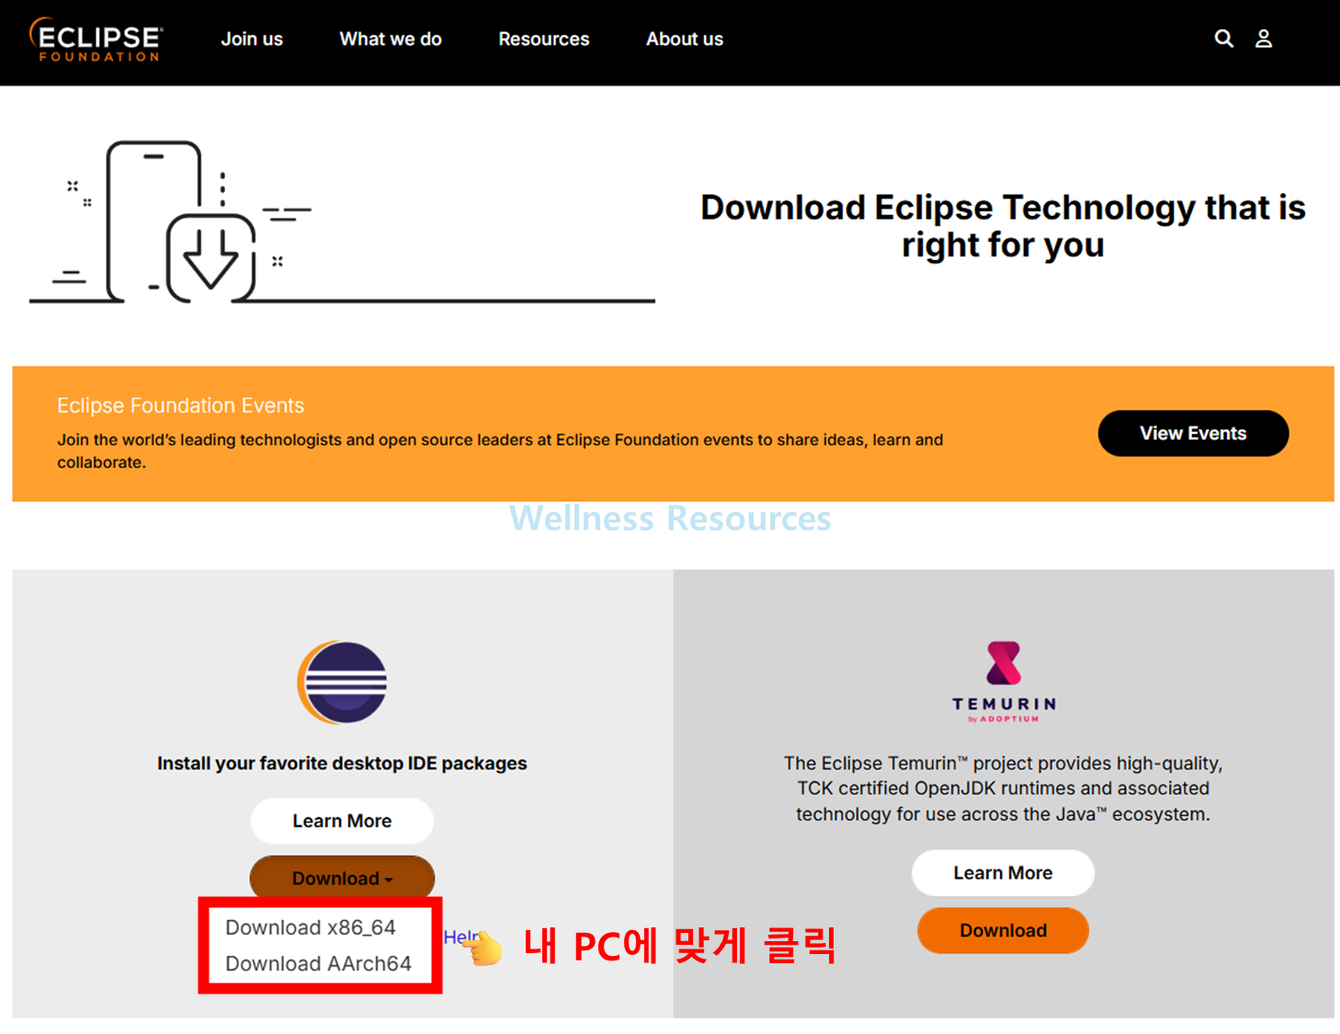
Task: Open the Join us menu
Action: (252, 40)
